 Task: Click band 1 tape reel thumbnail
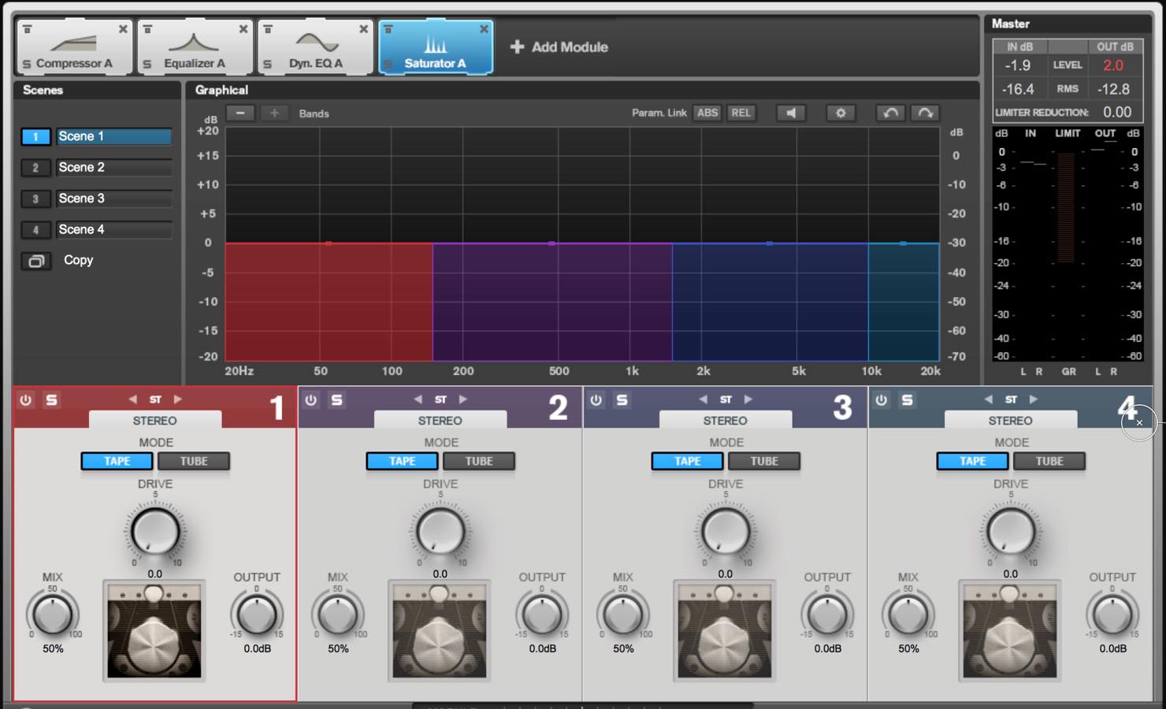(154, 630)
